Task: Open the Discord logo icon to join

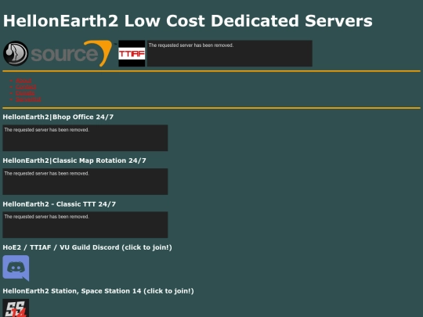Action: pos(16,268)
